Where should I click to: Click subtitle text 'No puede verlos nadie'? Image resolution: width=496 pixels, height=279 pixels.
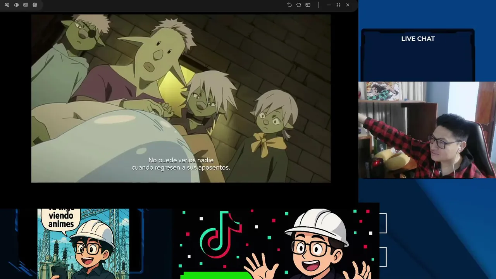tap(181, 160)
